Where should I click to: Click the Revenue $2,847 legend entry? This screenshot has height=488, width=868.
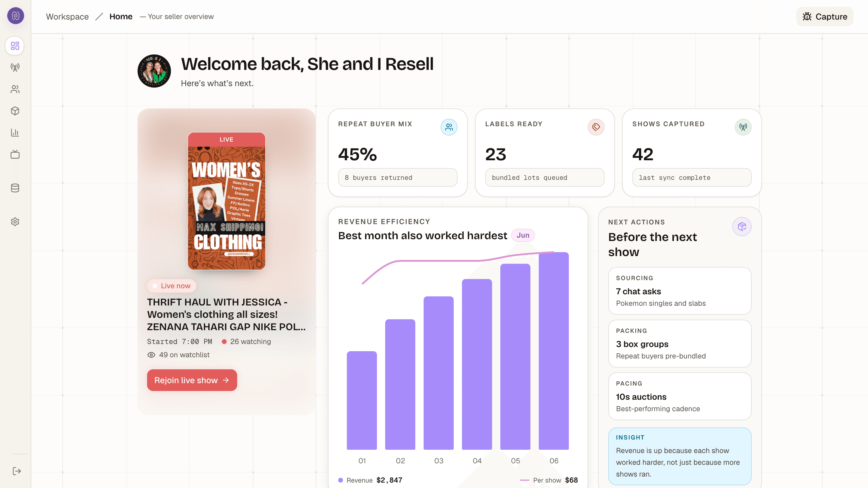coord(370,480)
